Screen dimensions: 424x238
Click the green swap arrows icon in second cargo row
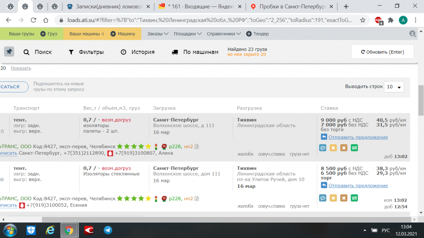click(x=354, y=198)
